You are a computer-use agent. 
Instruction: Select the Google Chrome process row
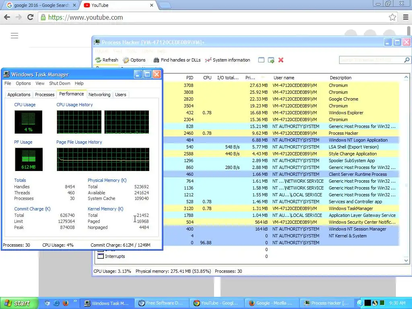(280, 99)
